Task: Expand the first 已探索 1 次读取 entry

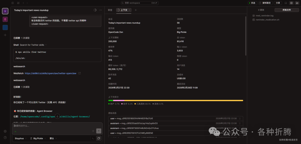Action: pyautogui.click(x=21, y=38)
